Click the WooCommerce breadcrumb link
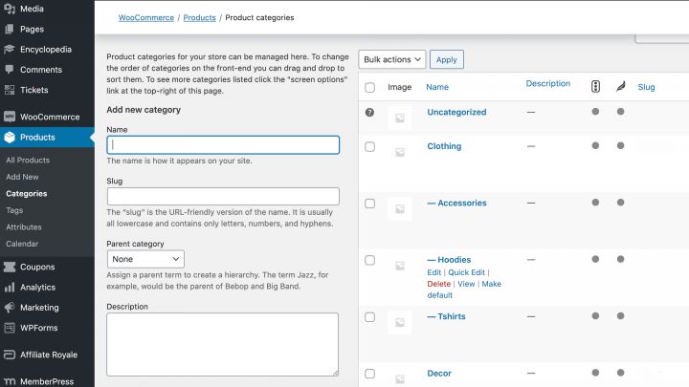This screenshot has width=689, height=387. (146, 17)
